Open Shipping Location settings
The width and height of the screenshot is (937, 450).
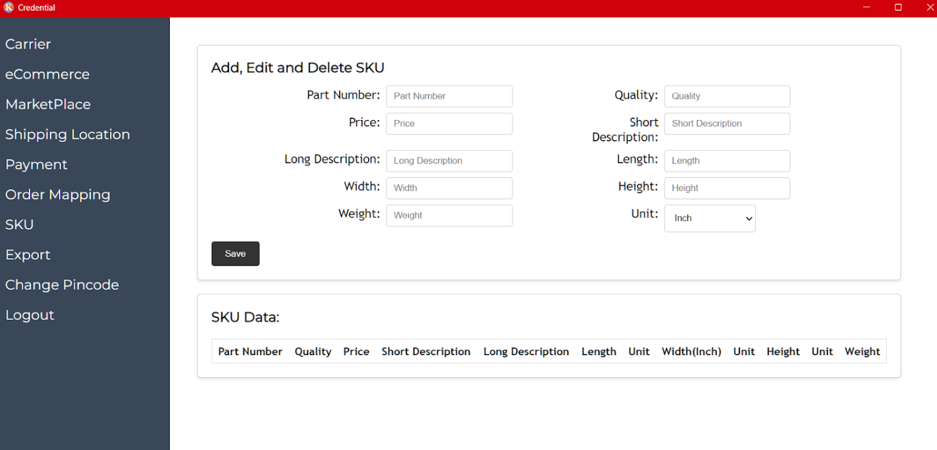click(67, 134)
